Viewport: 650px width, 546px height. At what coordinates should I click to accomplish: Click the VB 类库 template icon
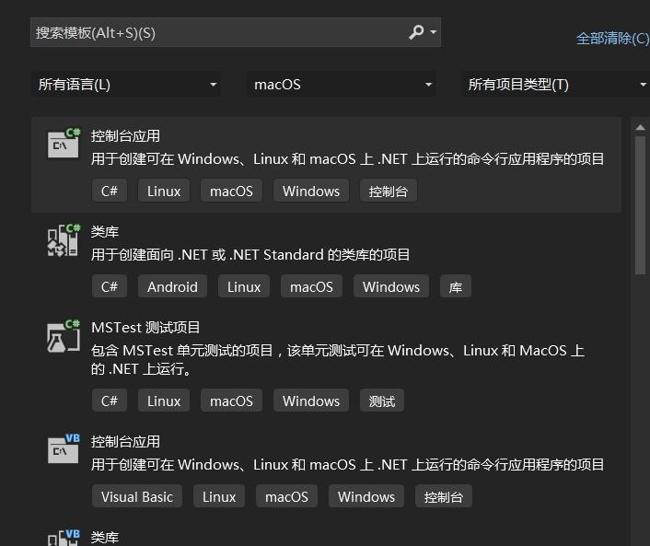point(64,538)
